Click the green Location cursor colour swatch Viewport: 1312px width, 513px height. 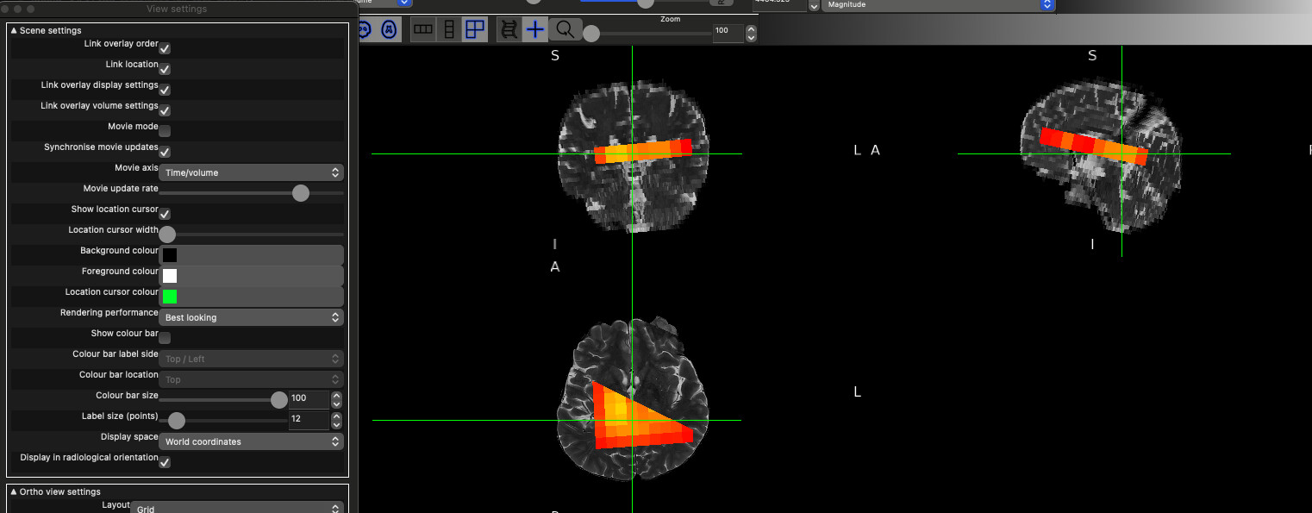click(x=170, y=297)
